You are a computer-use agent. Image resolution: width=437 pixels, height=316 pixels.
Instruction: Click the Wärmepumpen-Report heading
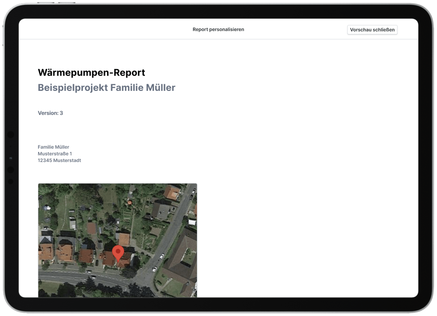click(x=91, y=72)
